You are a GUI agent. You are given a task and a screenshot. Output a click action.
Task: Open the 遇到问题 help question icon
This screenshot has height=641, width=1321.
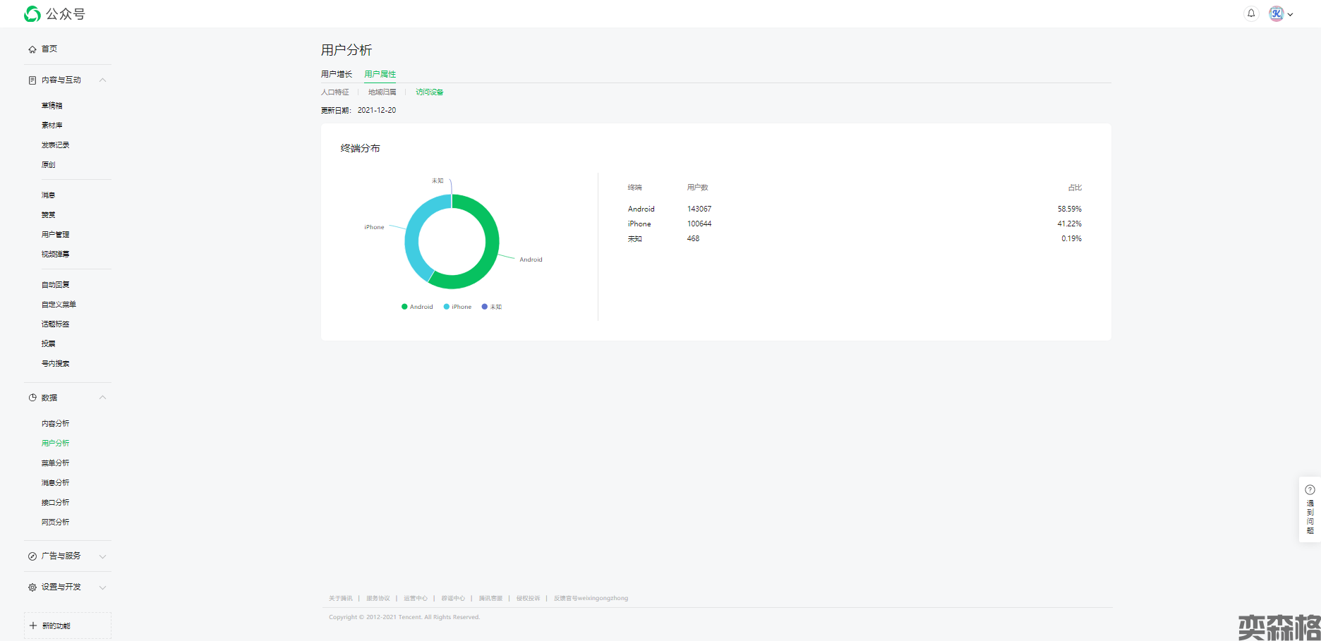coord(1310,490)
